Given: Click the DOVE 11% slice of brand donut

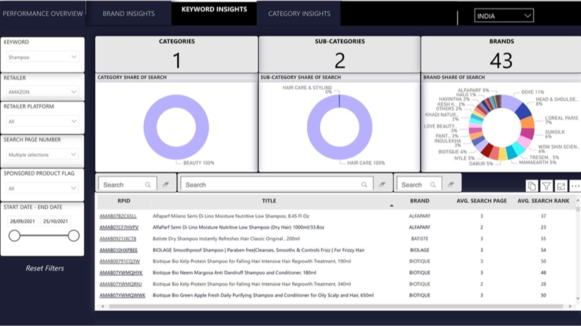Looking at the screenshot, I should click(x=511, y=102).
